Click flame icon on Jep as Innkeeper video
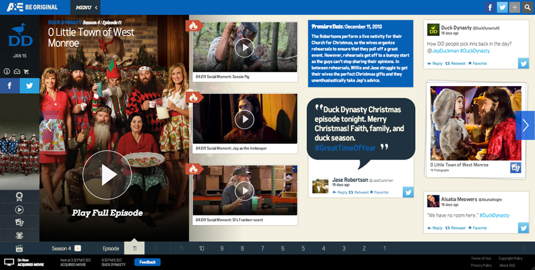Viewport: 535px width, 270px height. [193, 97]
